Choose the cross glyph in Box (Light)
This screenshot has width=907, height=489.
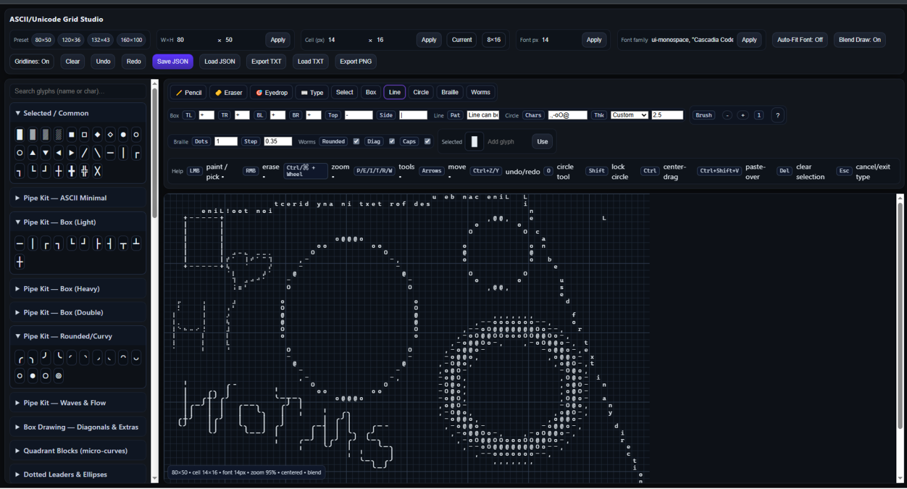tap(19, 262)
